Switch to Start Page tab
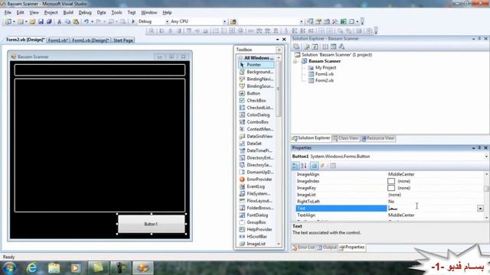490x275 pixels. pos(123,40)
